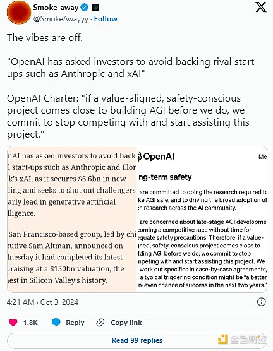Image resolution: width=273 pixels, height=351 pixels.
Task: Click the blue reply speech bubble icon
Action: click(x=56, y=323)
